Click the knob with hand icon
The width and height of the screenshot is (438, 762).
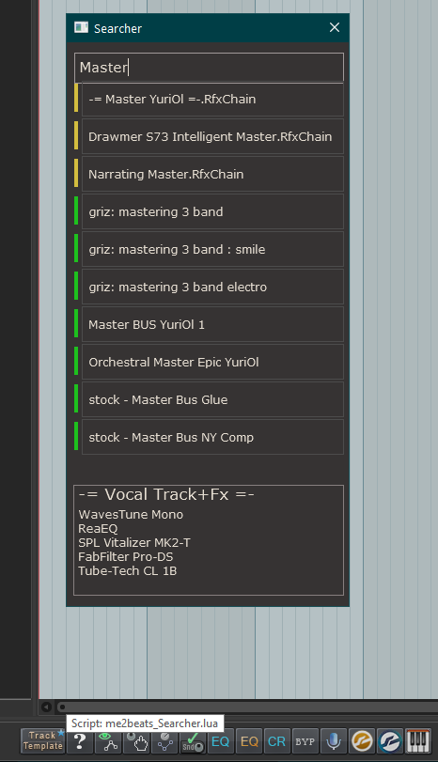[x=136, y=741]
